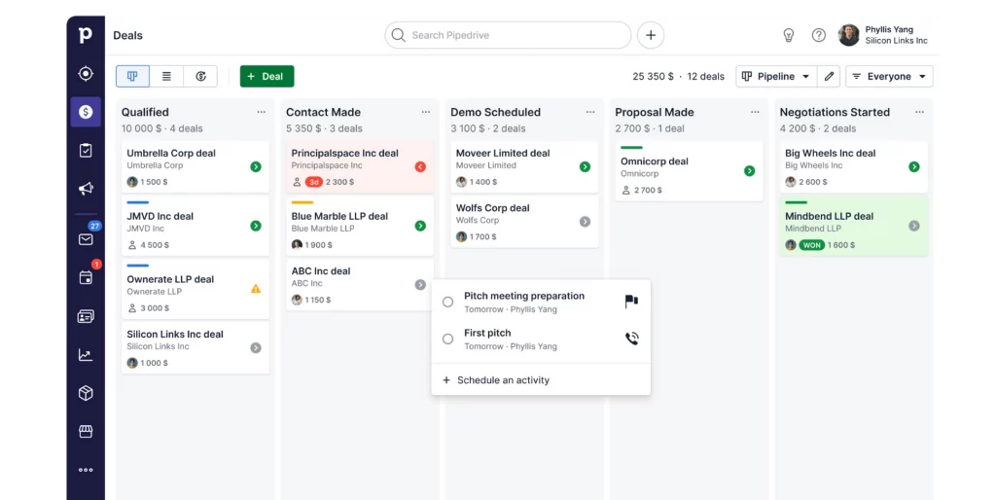
Task: Click gray arrow on Silicon Links Inc deal
Action: point(256,347)
